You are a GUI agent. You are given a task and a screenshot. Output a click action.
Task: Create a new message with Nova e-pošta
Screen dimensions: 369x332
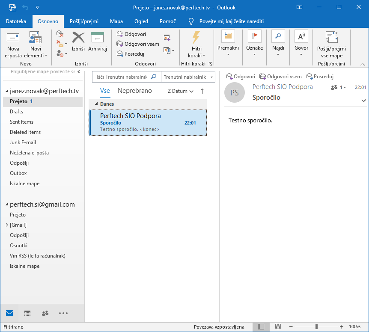[13, 44]
